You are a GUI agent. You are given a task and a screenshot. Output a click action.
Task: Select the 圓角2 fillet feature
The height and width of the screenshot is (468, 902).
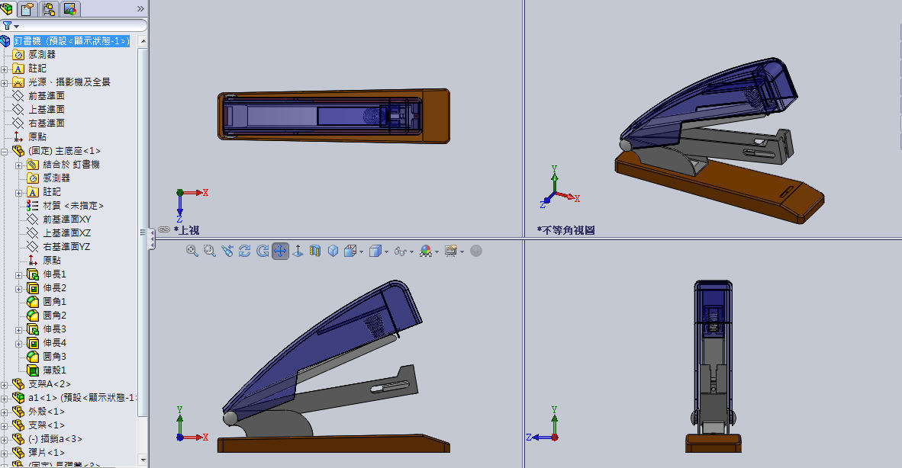point(54,316)
